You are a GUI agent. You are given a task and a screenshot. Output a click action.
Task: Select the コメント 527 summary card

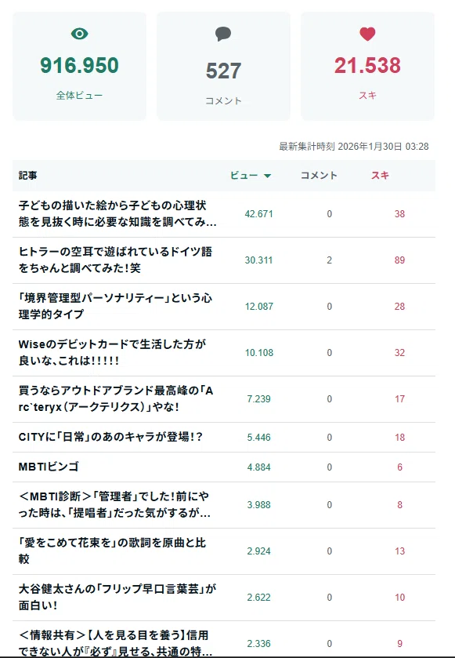223,67
